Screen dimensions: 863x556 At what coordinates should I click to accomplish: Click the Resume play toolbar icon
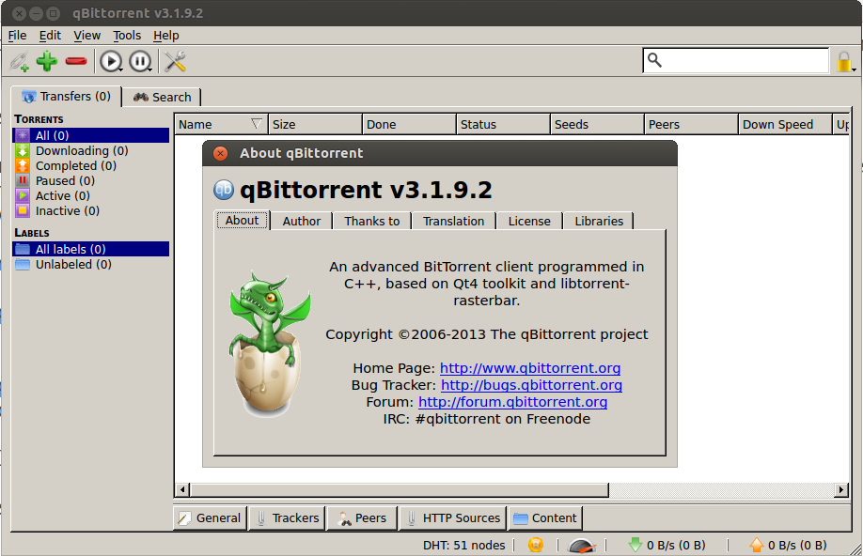point(111,61)
